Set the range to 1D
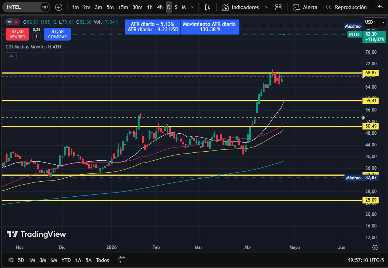388x268 pixels. click(11, 260)
